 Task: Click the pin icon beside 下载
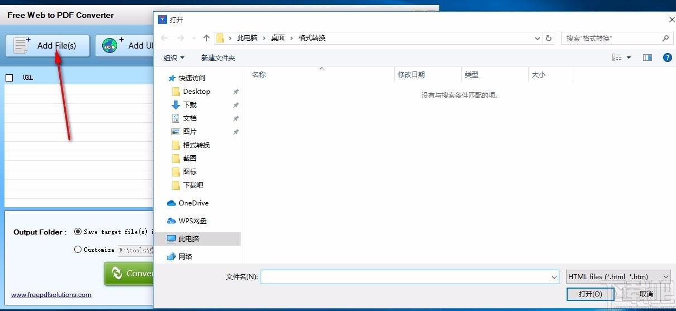pos(236,105)
